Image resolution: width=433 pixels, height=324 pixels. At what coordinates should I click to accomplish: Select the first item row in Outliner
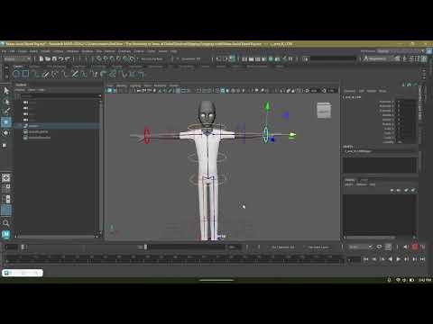57,103
